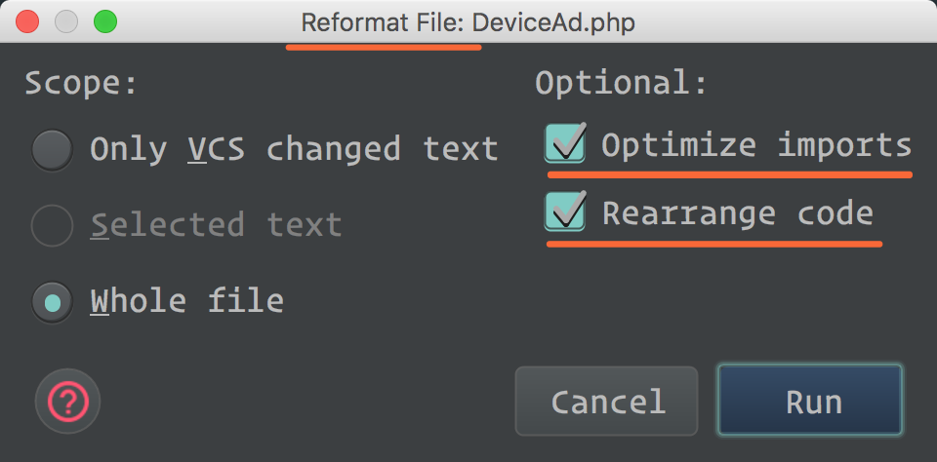Select the Whole file radio button
This screenshot has width=937, height=462.
pos(53,302)
